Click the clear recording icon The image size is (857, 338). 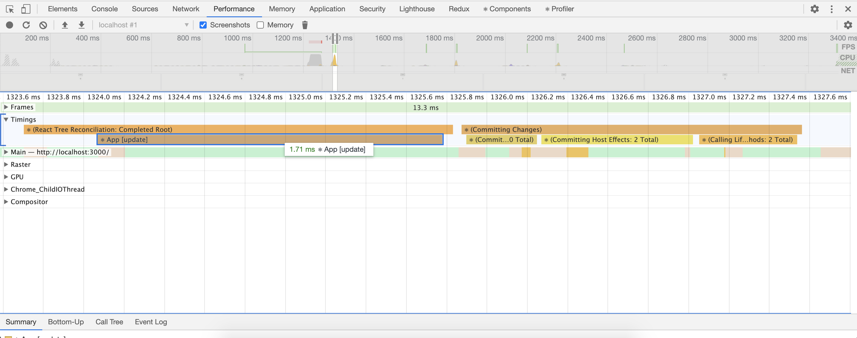click(x=43, y=25)
